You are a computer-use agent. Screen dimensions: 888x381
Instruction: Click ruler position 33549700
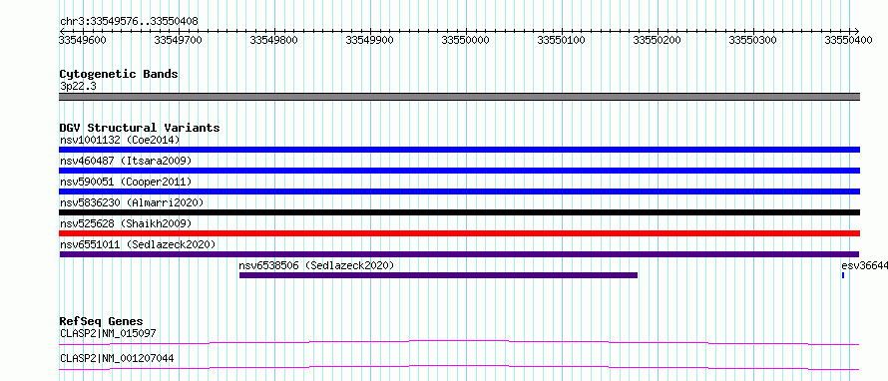[x=178, y=40]
